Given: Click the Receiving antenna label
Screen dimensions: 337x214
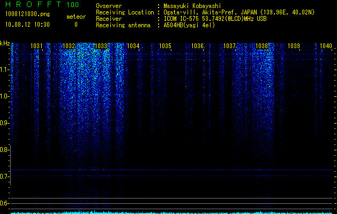Looking at the screenshot, I should pyautogui.click(x=123, y=25).
